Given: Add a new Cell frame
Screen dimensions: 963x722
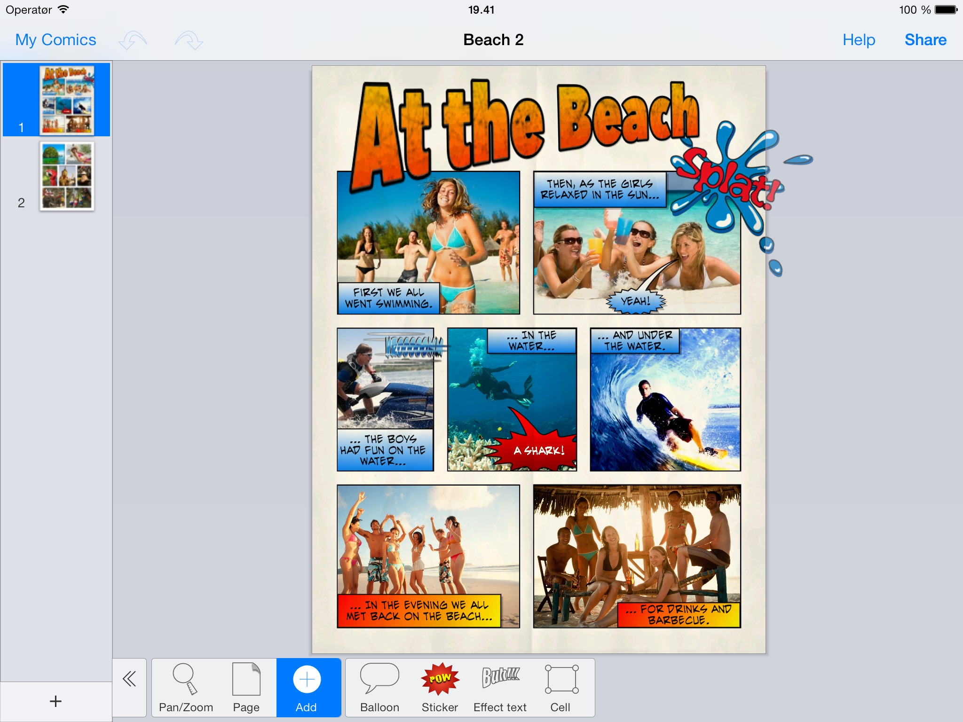Looking at the screenshot, I should [x=561, y=688].
